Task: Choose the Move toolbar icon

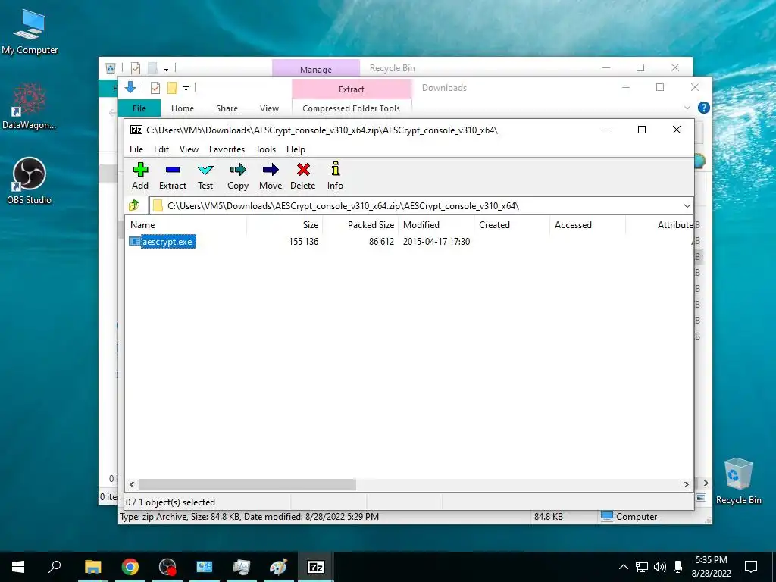Action: [271, 176]
